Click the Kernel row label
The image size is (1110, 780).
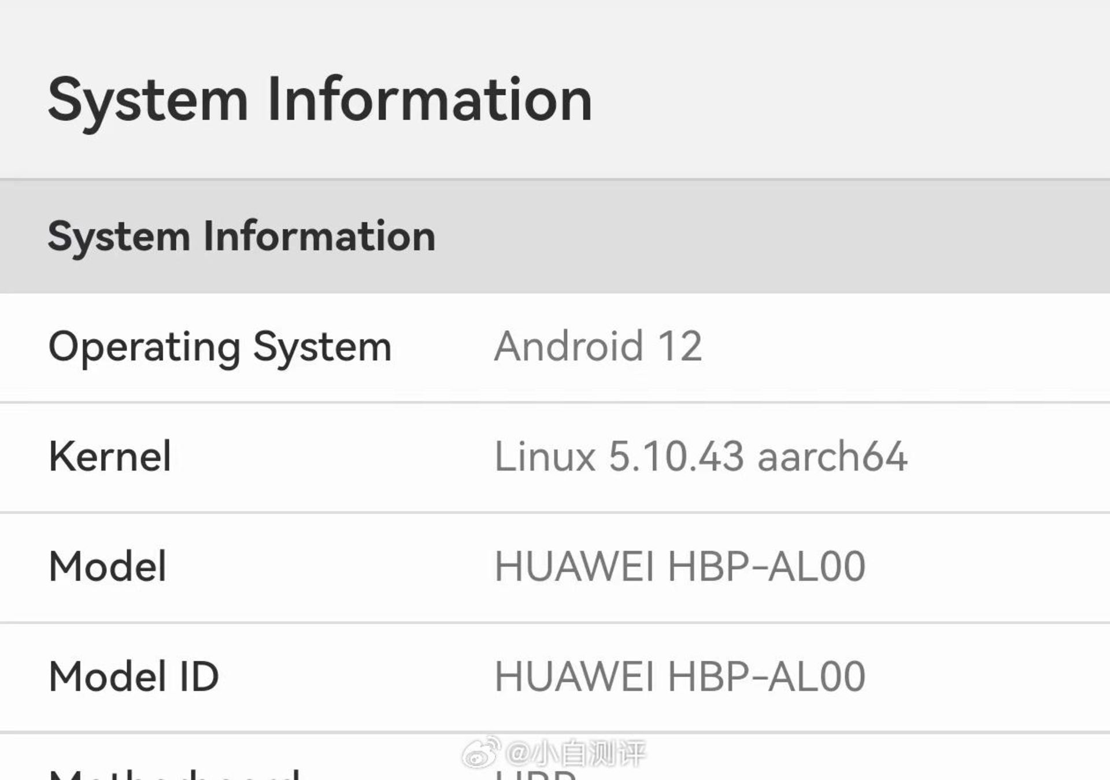coord(110,457)
